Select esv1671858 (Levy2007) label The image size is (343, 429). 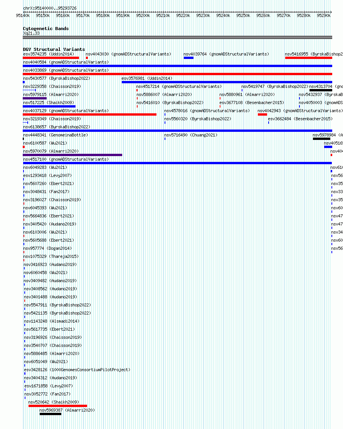pos(49,386)
